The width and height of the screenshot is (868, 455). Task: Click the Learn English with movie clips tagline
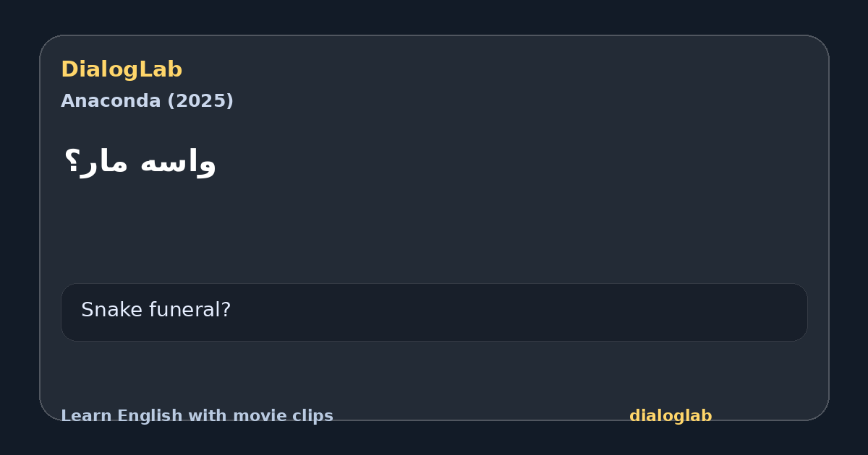197,416
